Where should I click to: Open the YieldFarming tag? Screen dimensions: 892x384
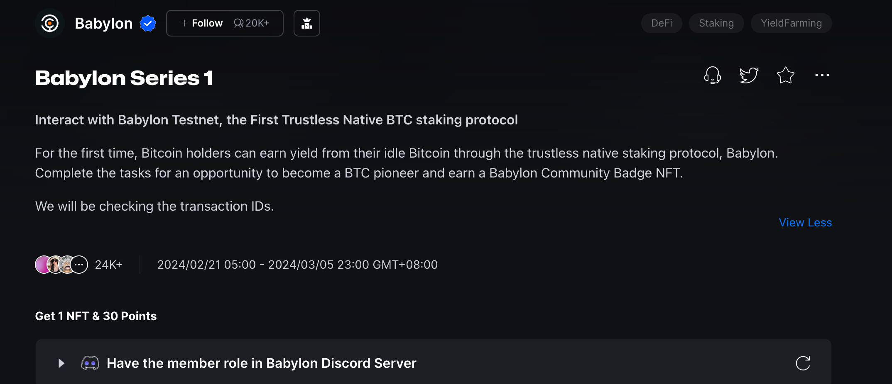click(x=791, y=23)
